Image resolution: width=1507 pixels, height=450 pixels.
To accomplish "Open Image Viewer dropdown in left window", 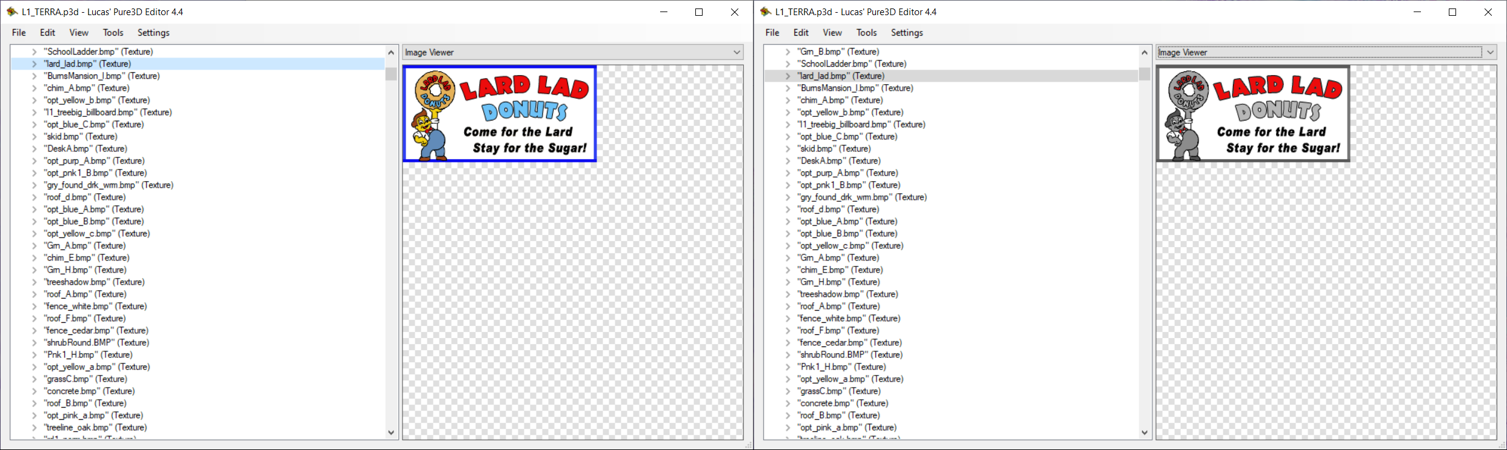I will click(x=573, y=53).
